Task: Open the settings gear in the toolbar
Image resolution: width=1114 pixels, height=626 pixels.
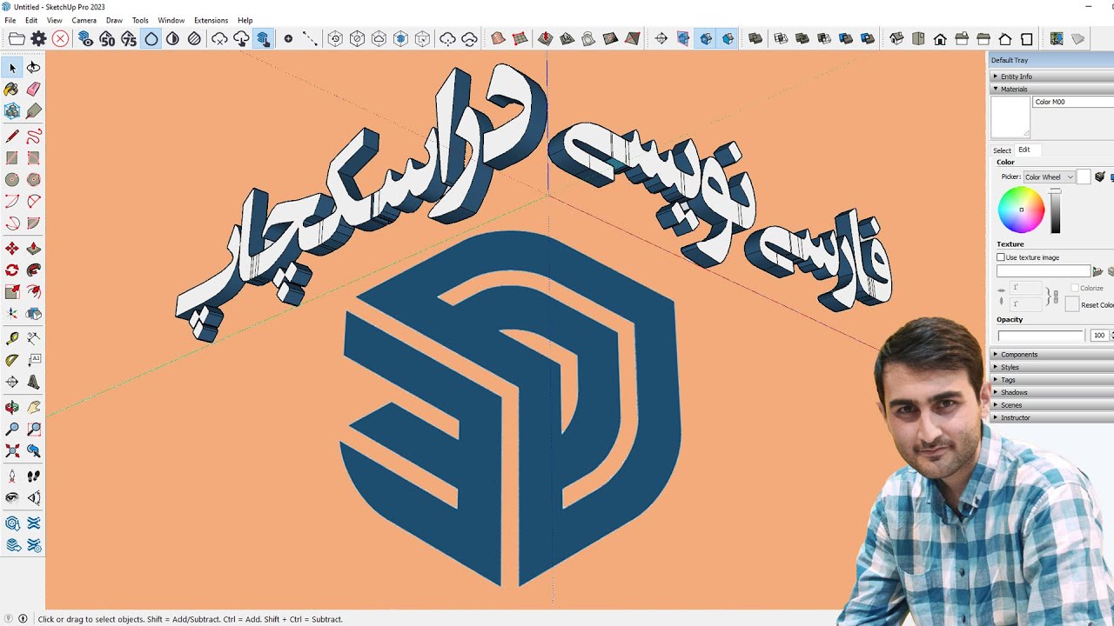Action: pos(38,38)
